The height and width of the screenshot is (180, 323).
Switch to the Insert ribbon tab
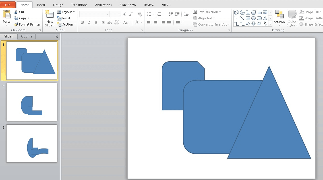tap(41, 5)
